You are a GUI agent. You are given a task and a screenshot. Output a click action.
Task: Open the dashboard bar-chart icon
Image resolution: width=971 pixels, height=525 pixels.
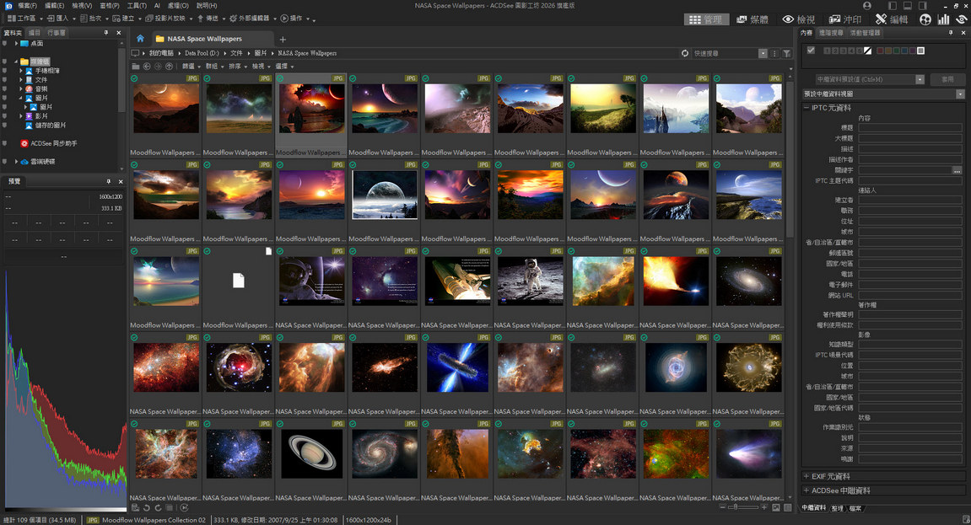coord(944,19)
